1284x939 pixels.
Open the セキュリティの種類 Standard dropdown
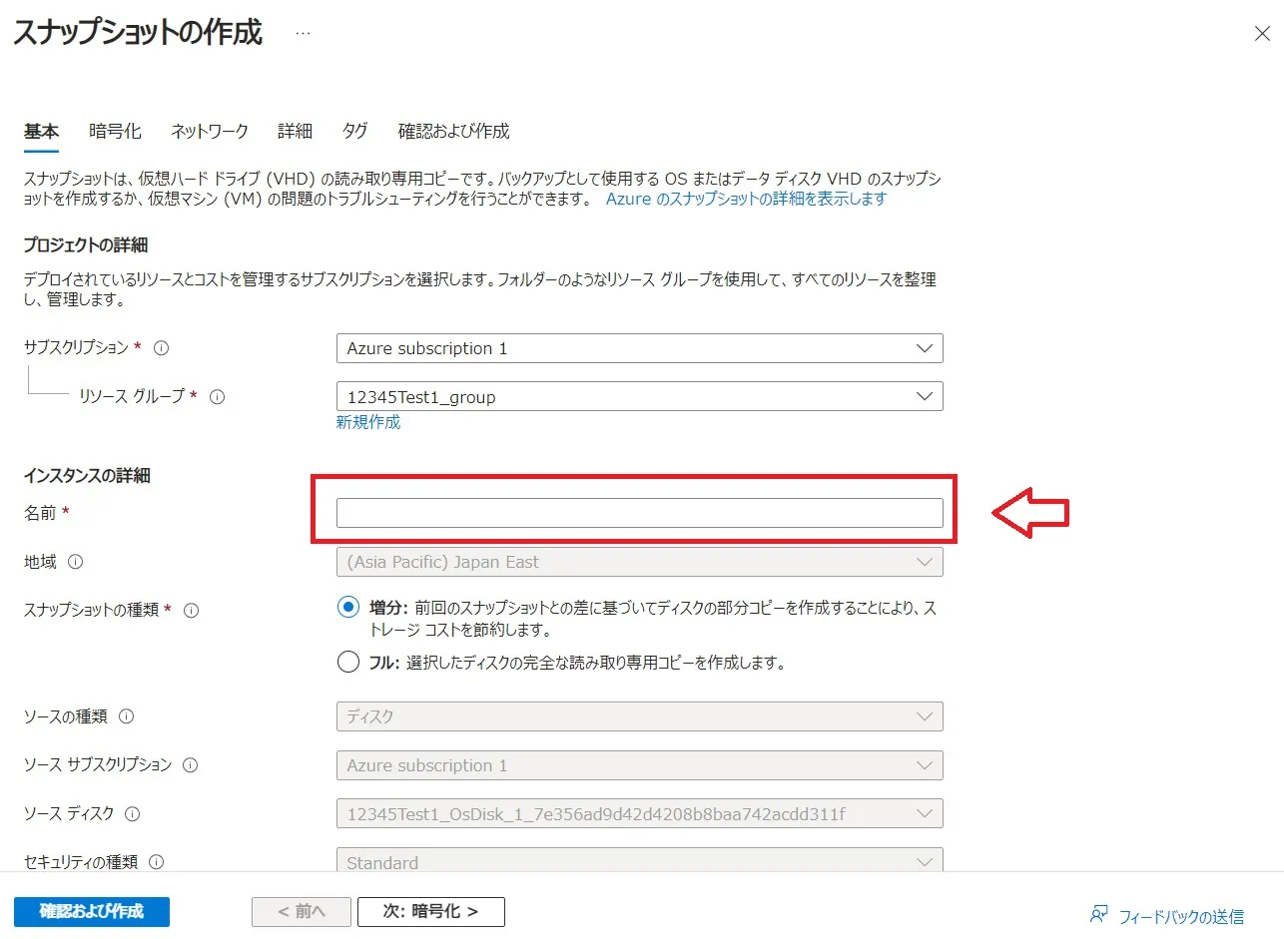[640, 860]
